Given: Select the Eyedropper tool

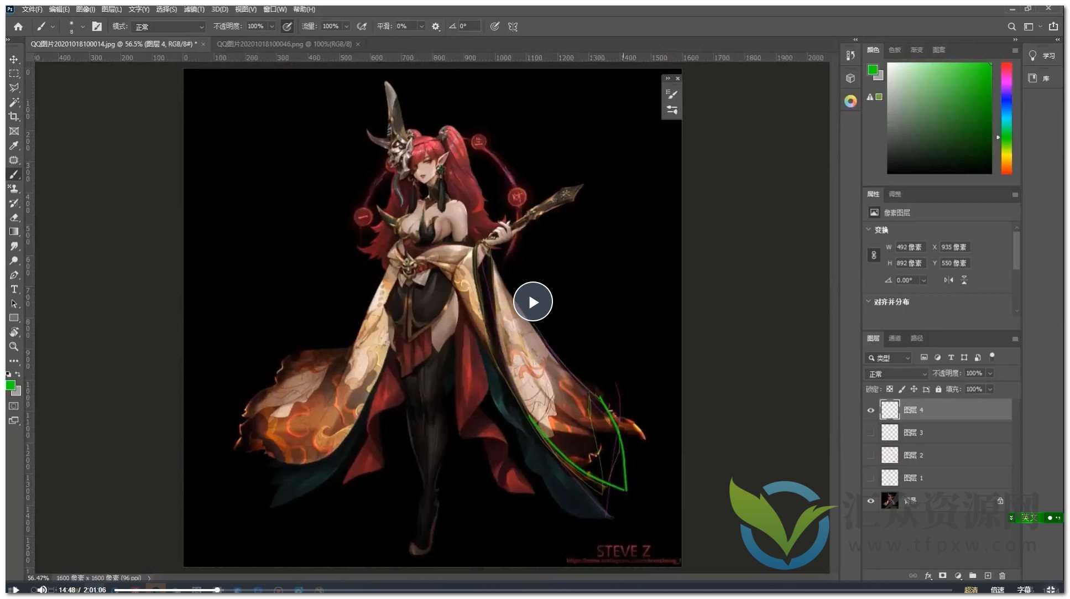Looking at the screenshot, I should click(14, 145).
